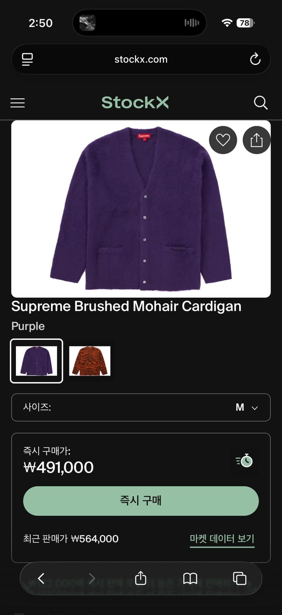The width and height of the screenshot is (282, 615).
Task: Go back with Safari back arrow
Action: coord(41,579)
